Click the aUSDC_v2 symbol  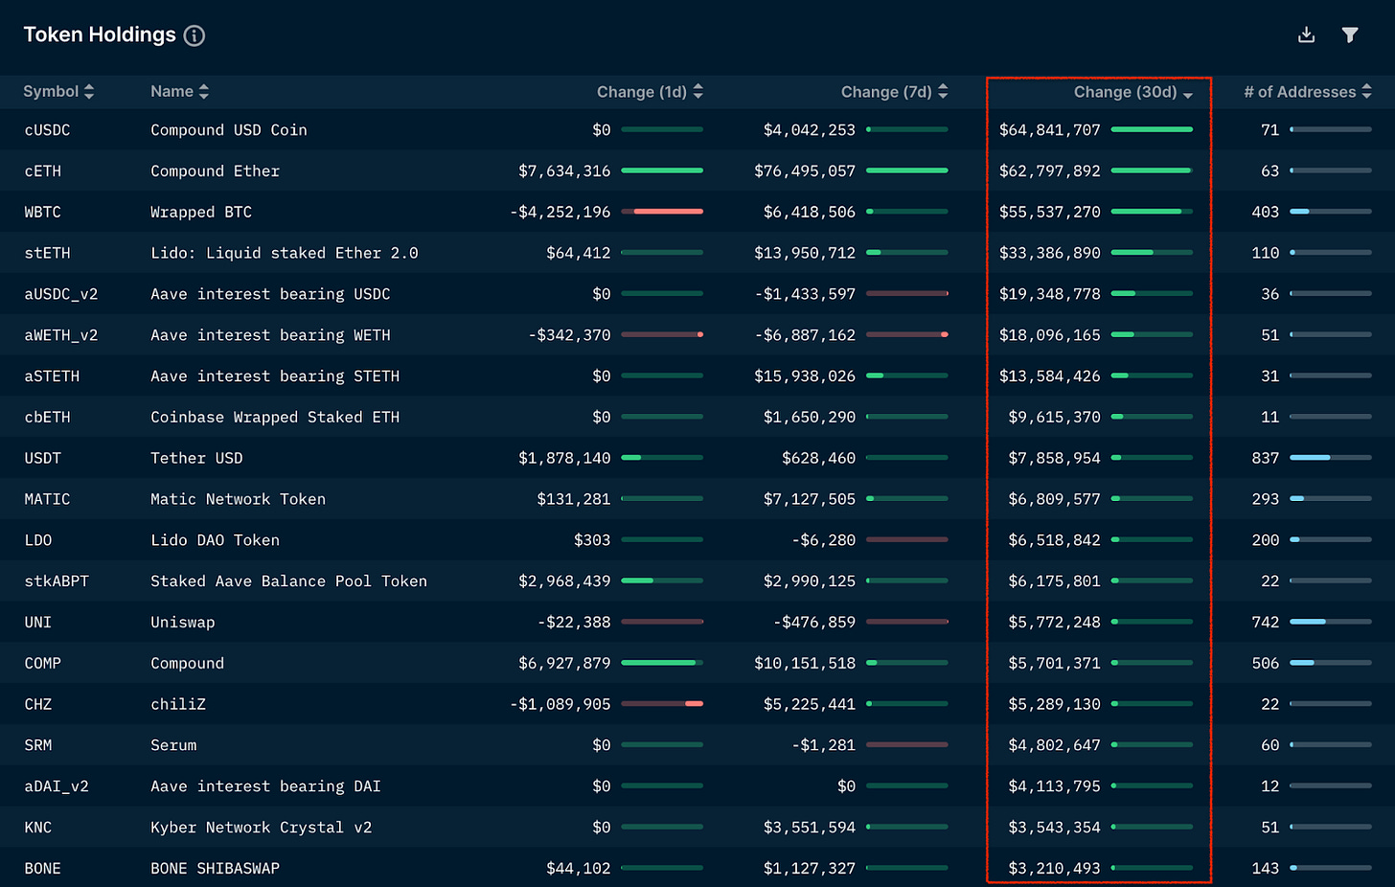60,295
